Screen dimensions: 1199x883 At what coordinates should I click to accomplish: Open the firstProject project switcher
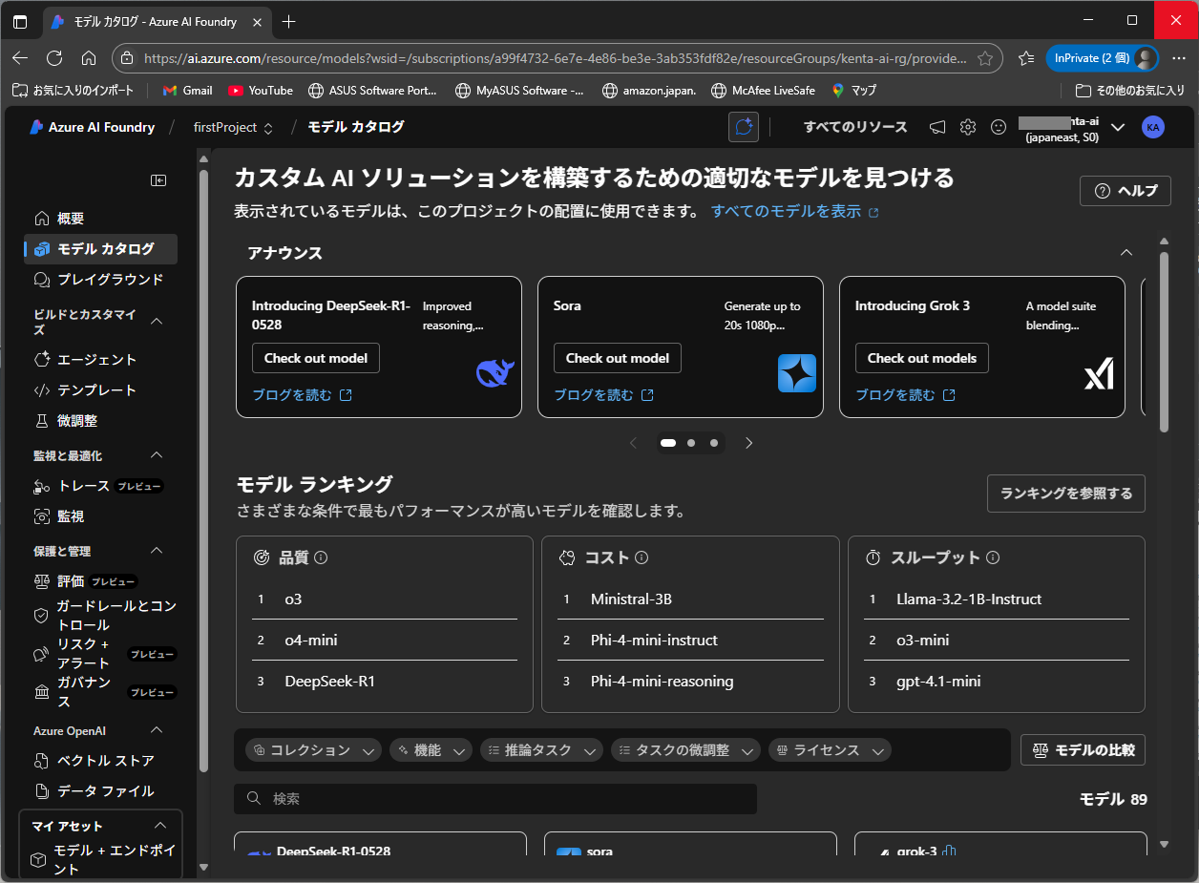(x=234, y=127)
